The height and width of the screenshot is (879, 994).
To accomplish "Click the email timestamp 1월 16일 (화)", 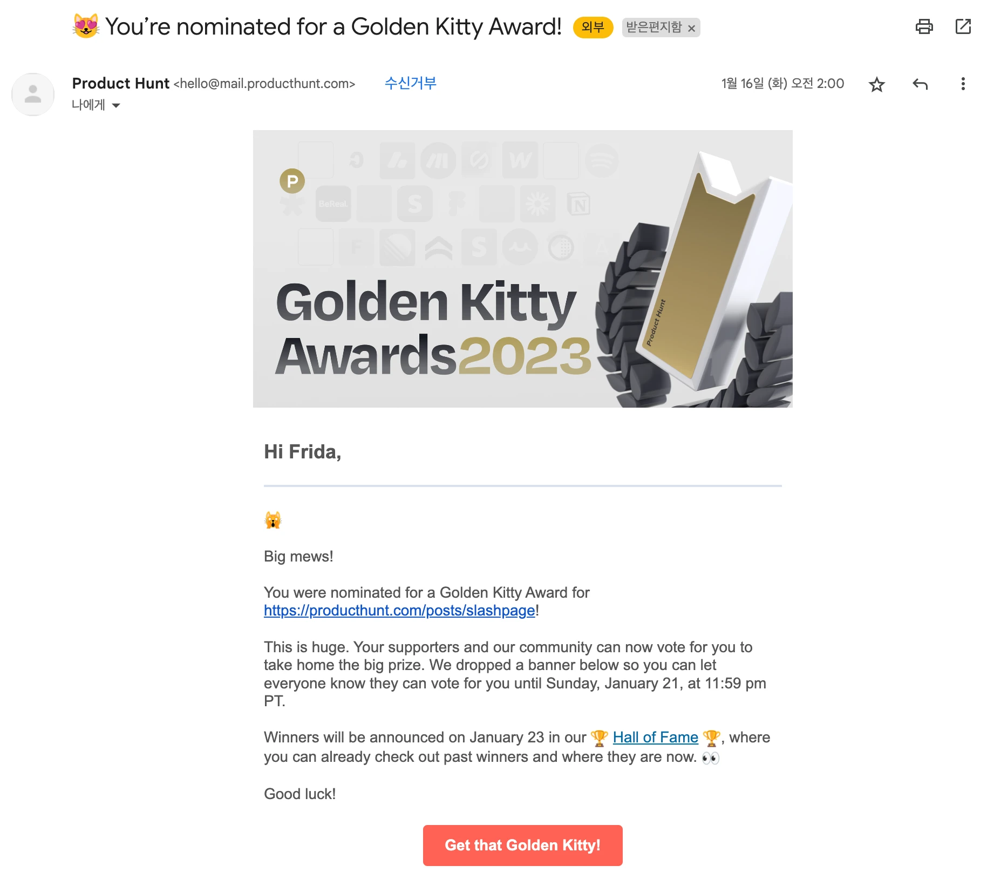I will coord(782,84).
